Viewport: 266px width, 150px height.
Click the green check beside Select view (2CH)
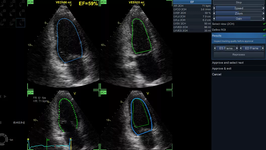tap(264, 24)
